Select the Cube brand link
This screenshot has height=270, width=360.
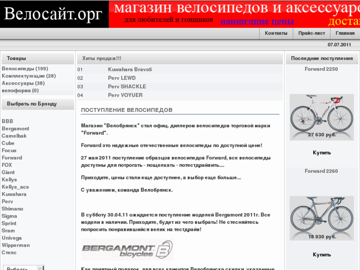click(x=8, y=143)
